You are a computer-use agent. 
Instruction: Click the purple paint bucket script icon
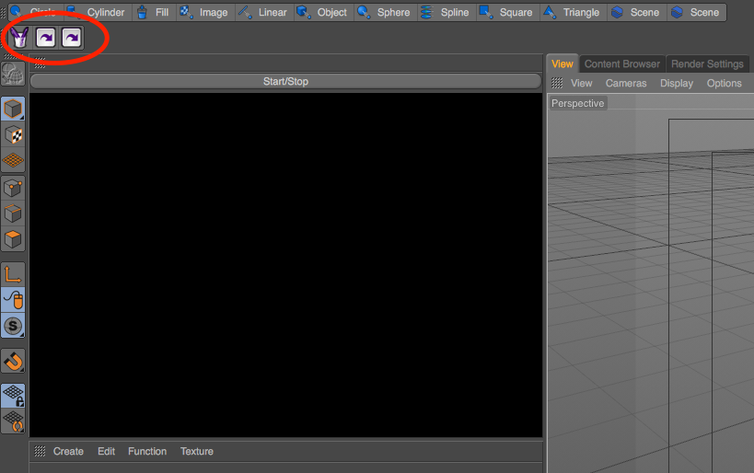pos(19,38)
